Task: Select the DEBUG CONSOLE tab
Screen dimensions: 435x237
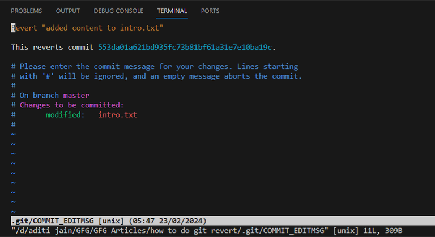Action: [118, 11]
